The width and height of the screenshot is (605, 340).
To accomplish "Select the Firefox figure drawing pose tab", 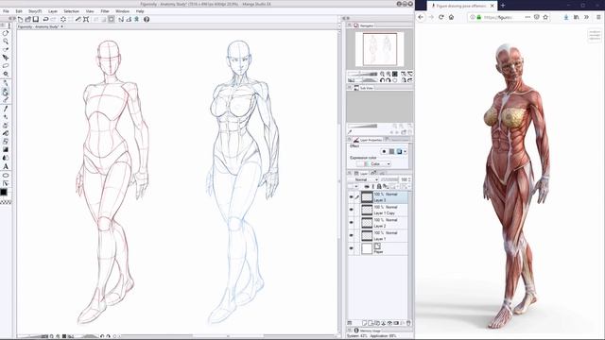I will (x=461, y=6).
